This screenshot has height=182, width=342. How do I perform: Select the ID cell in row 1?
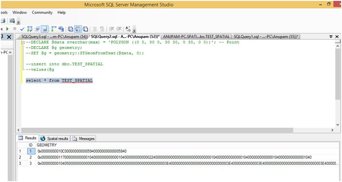click(x=31, y=151)
